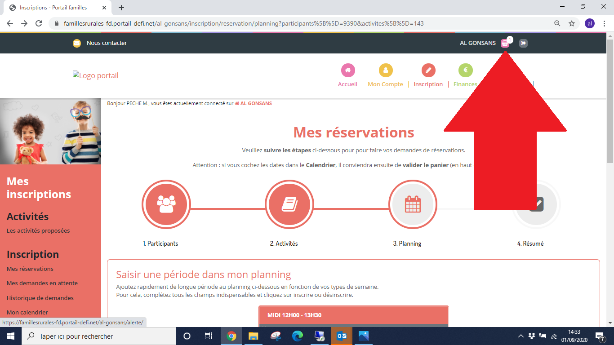Open Mes demandes en attente link

(x=42, y=283)
